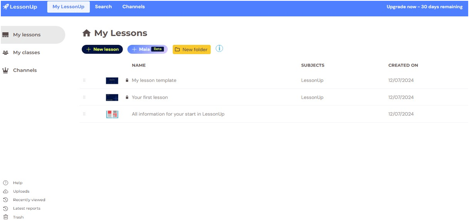Click the Trash bin icon
Image resolution: width=469 pixels, height=223 pixels.
5,217
